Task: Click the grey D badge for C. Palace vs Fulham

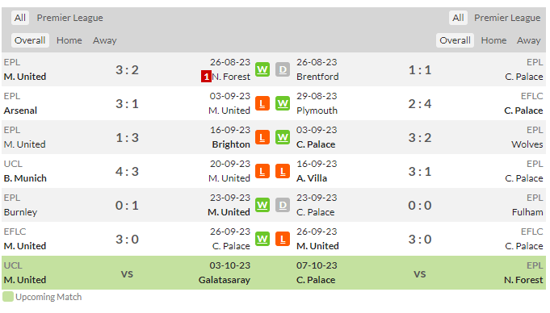Action: [283, 205]
